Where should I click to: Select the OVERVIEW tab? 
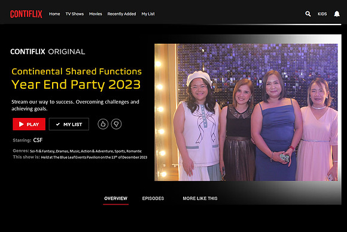pyautogui.click(x=115, y=198)
